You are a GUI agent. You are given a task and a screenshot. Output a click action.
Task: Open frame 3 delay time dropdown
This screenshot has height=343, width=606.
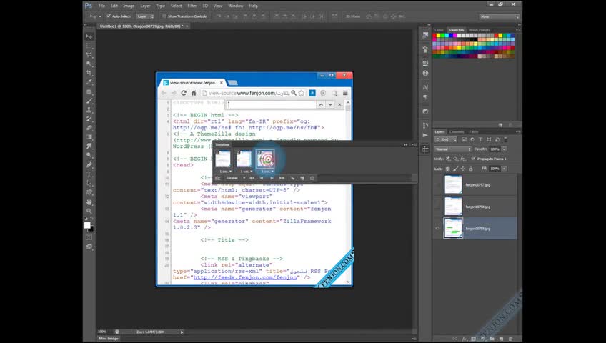pos(267,171)
